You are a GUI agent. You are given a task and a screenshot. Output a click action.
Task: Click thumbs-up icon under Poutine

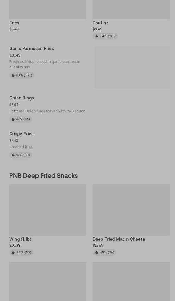point(96,36)
